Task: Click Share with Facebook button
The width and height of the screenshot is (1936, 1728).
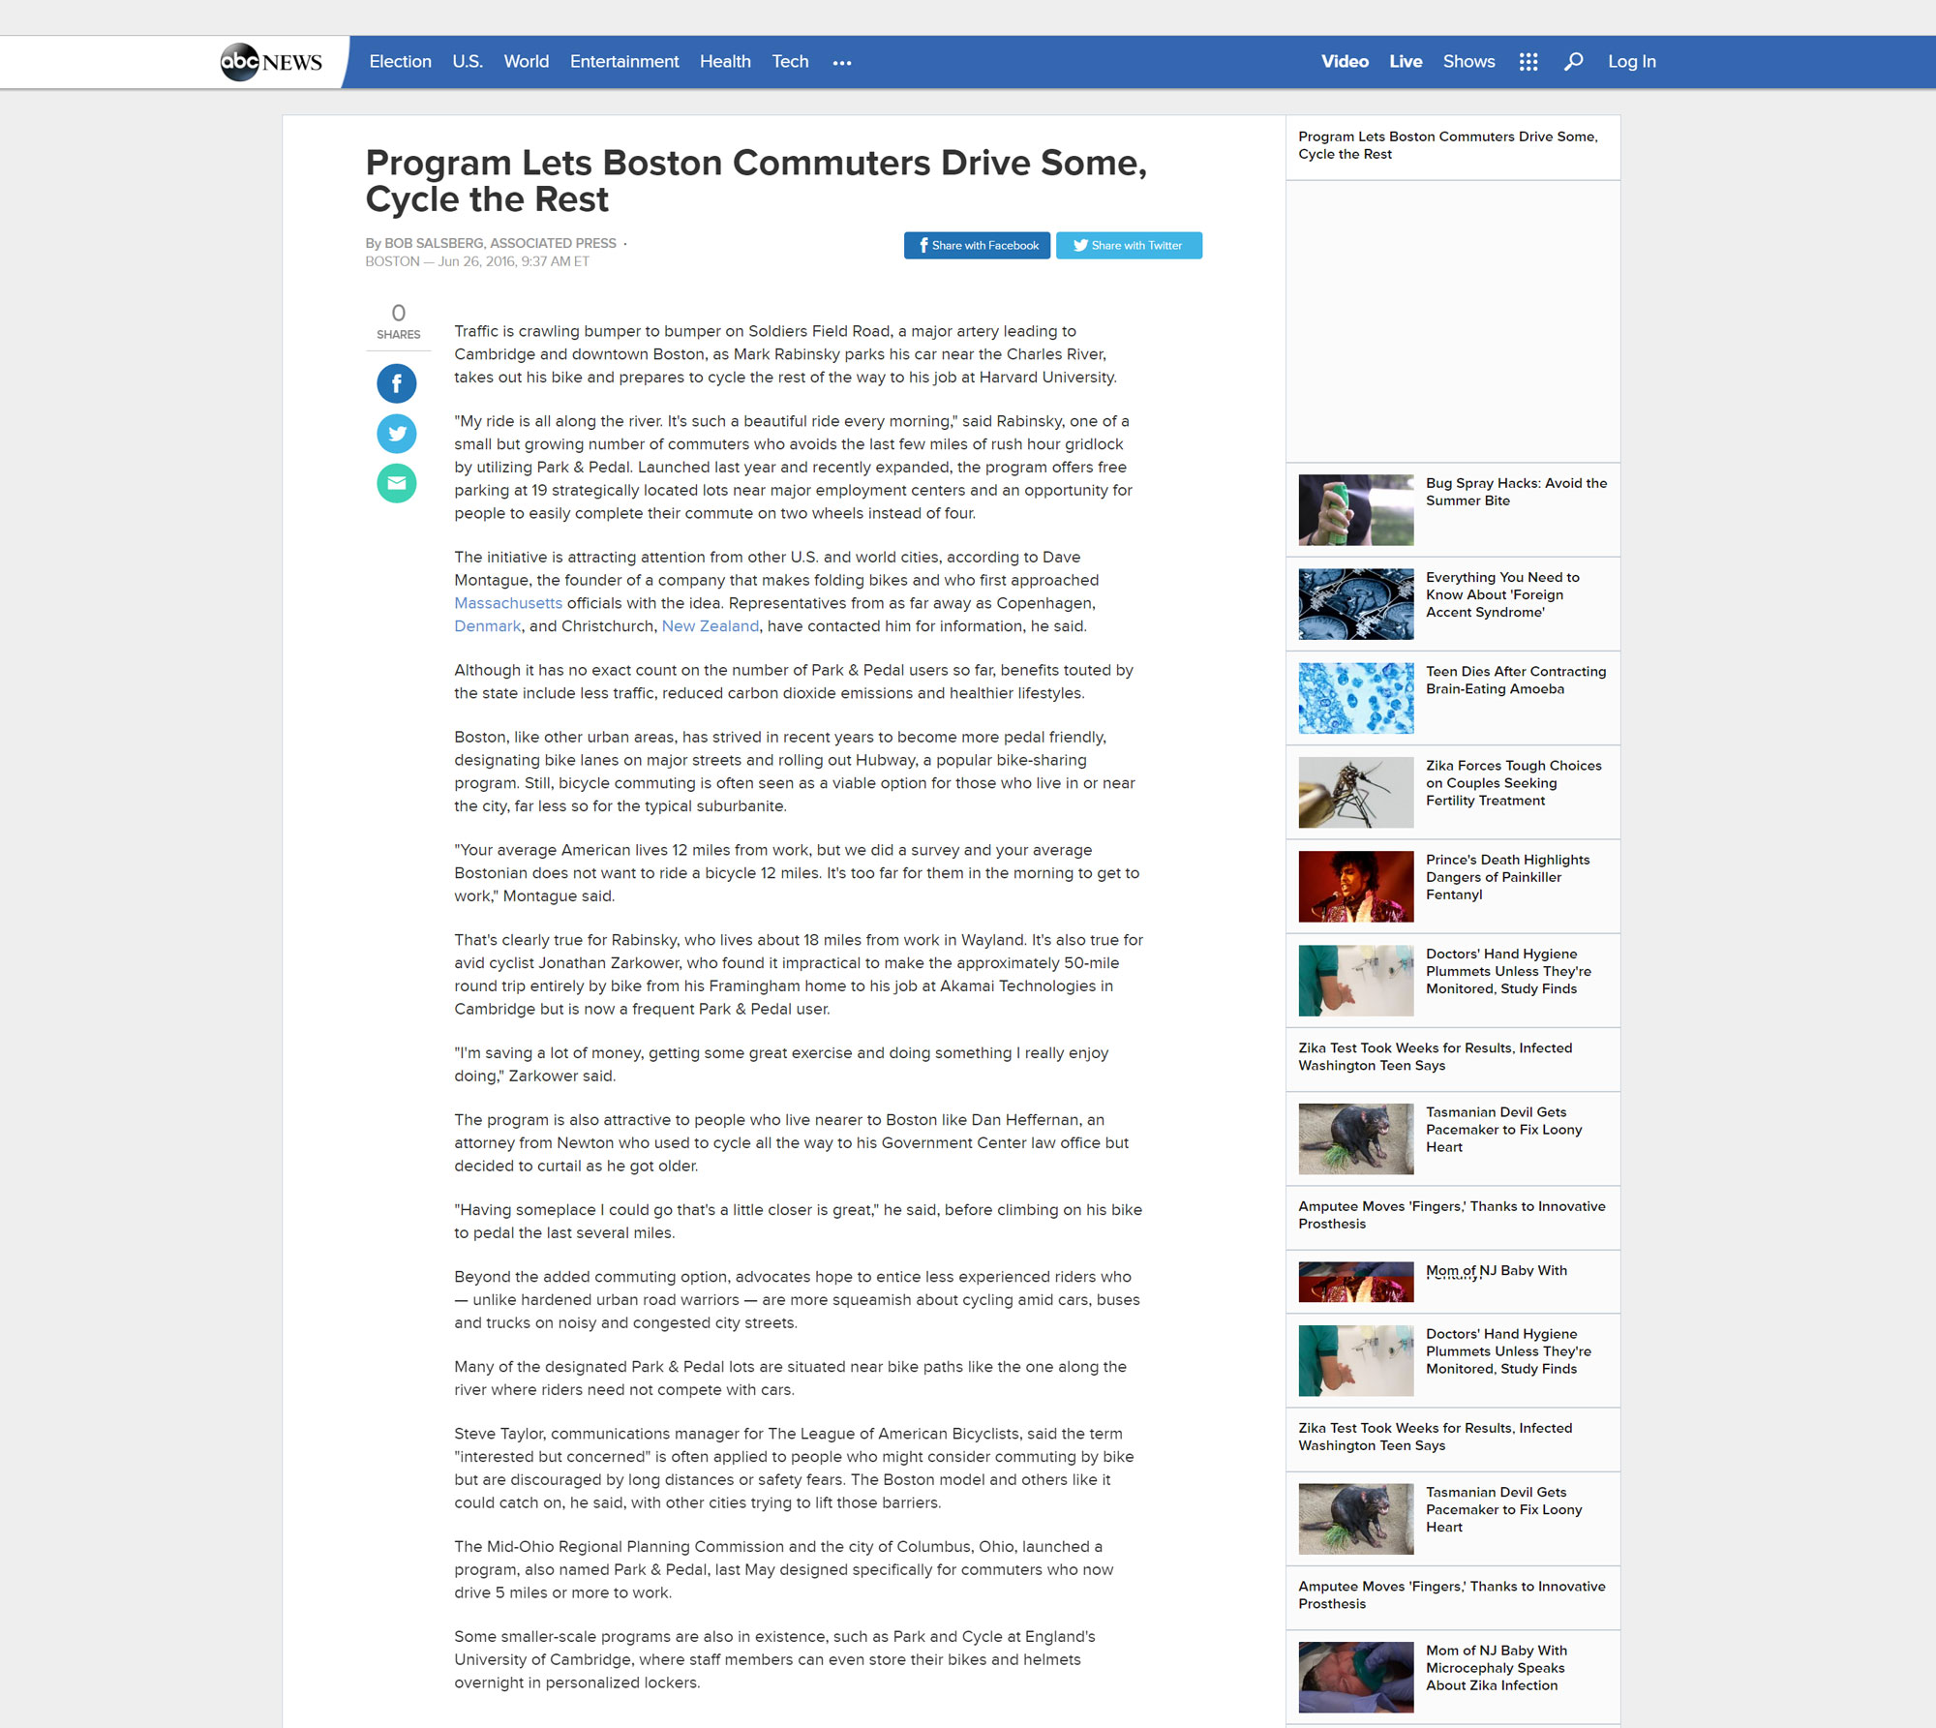Action: [977, 246]
